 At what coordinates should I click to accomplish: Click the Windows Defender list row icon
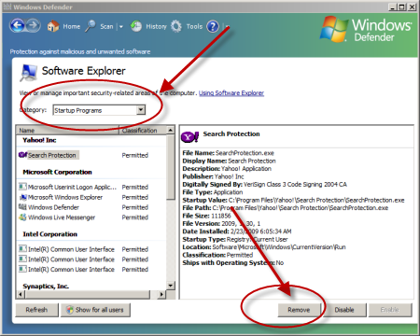click(x=22, y=207)
